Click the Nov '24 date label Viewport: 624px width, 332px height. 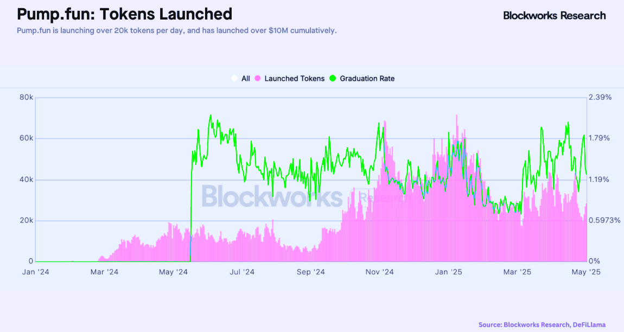[380, 272]
